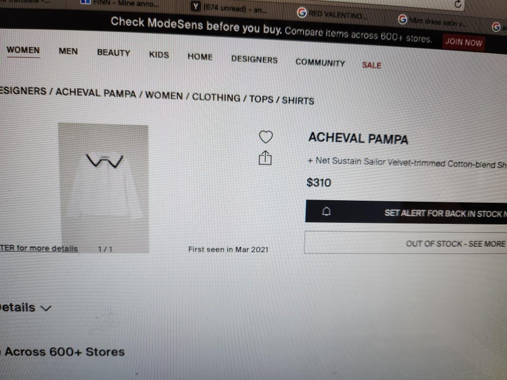This screenshot has height=380, width=507.
Task: Switch to FINN Mine annonser tab
Action: click(x=120, y=3)
